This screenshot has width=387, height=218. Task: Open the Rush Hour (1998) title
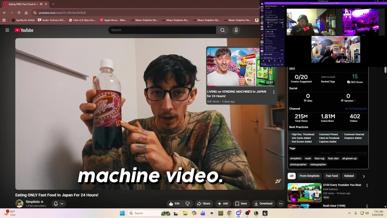(334, 206)
